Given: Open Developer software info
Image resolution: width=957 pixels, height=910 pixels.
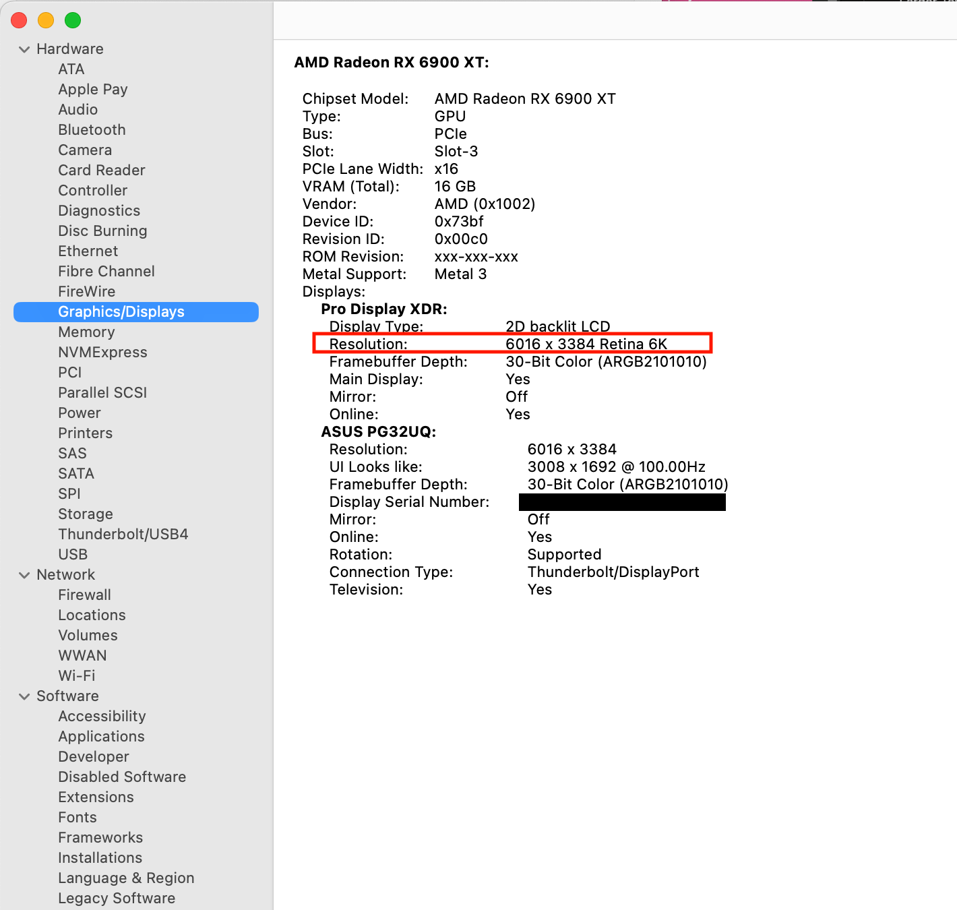Looking at the screenshot, I should coord(94,757).
